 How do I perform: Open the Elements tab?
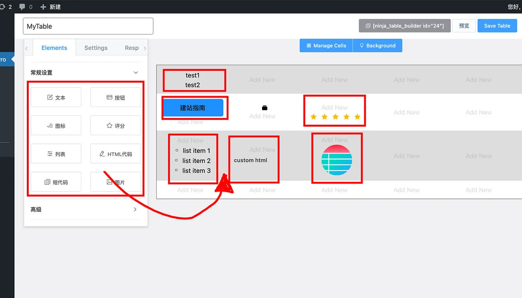pos(54,48)
